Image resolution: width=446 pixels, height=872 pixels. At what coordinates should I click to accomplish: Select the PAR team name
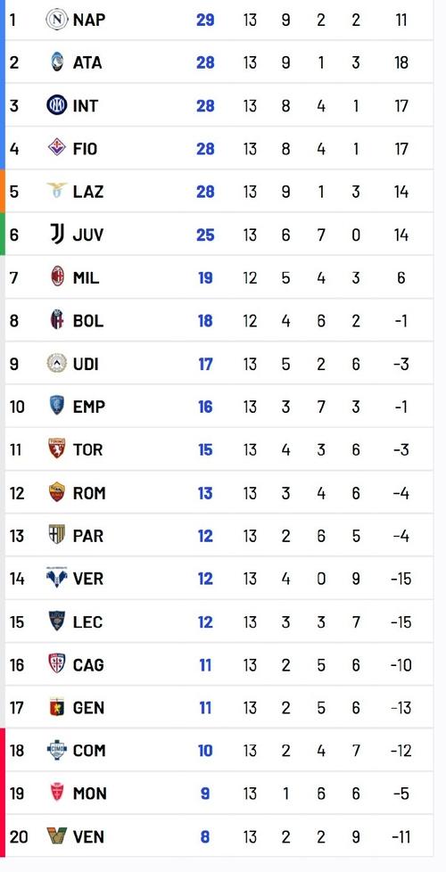[88, 536]
